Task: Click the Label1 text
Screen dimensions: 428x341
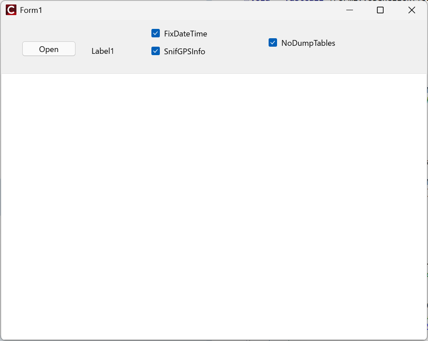Action: (x=103, y=51)
